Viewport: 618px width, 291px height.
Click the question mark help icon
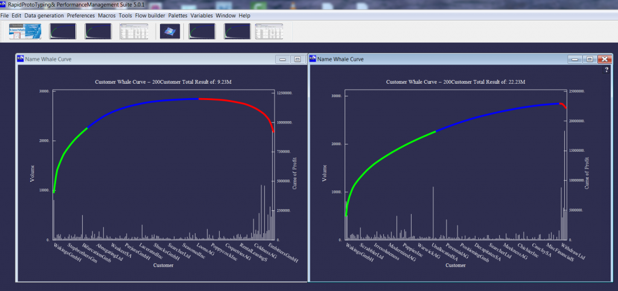[607, 70]
